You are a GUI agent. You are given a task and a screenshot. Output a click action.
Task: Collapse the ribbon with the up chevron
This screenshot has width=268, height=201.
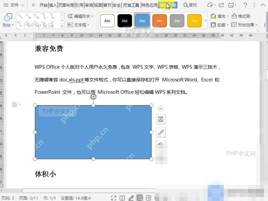(263, 5)
